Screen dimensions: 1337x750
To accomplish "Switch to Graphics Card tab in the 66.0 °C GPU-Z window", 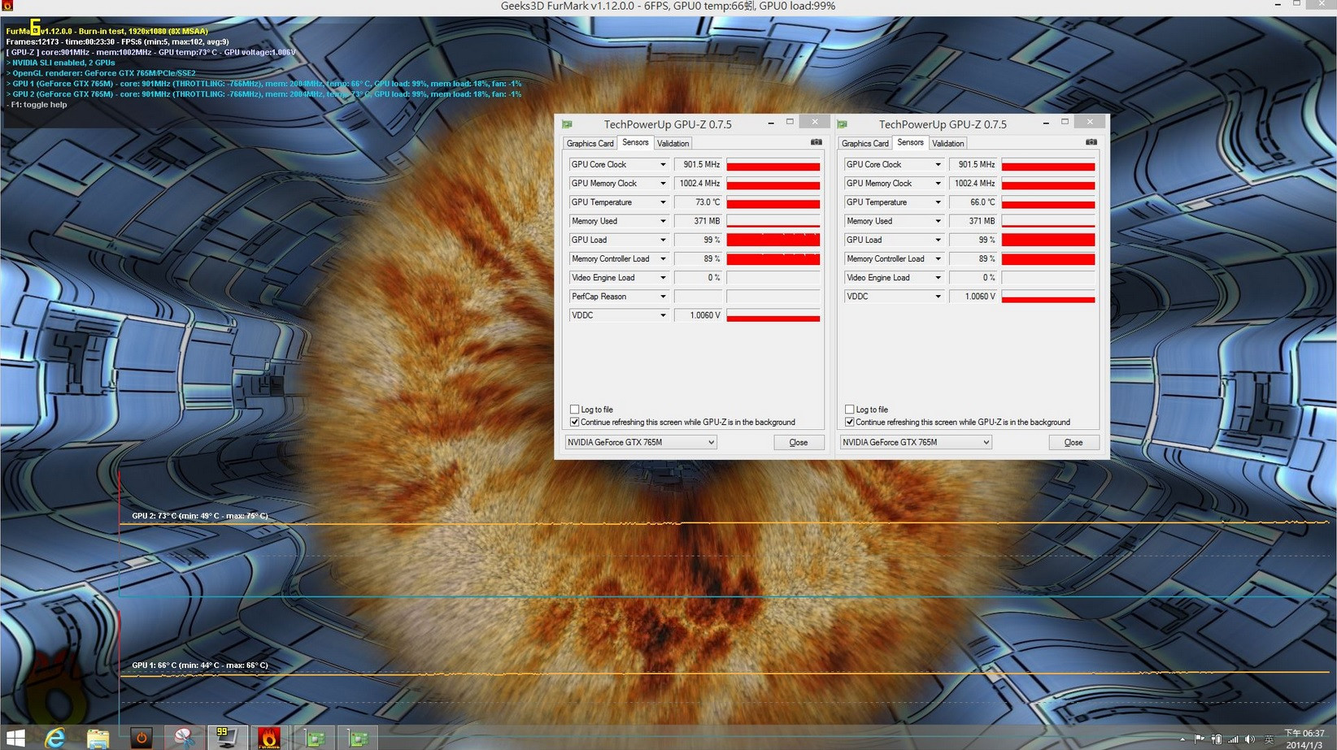I will (865, 143).
